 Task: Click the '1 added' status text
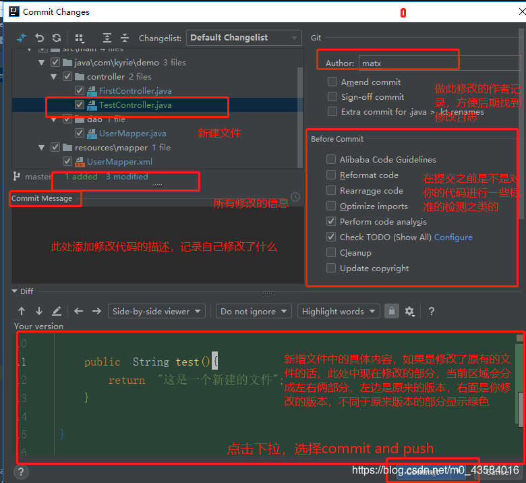tap(81, 177)
